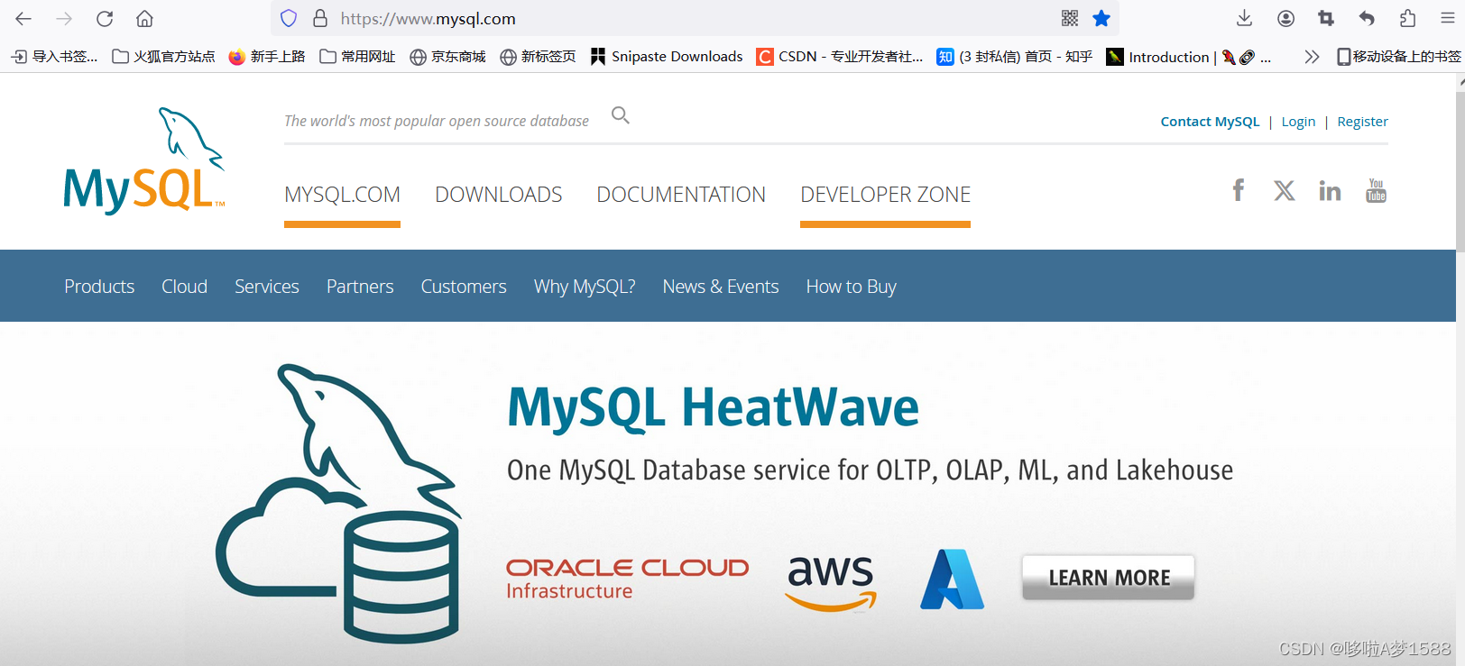Viewport: 1465px width, 666px height.
Task: Click the undo arrow toolbar icon
Action: tap(1367, 18)
